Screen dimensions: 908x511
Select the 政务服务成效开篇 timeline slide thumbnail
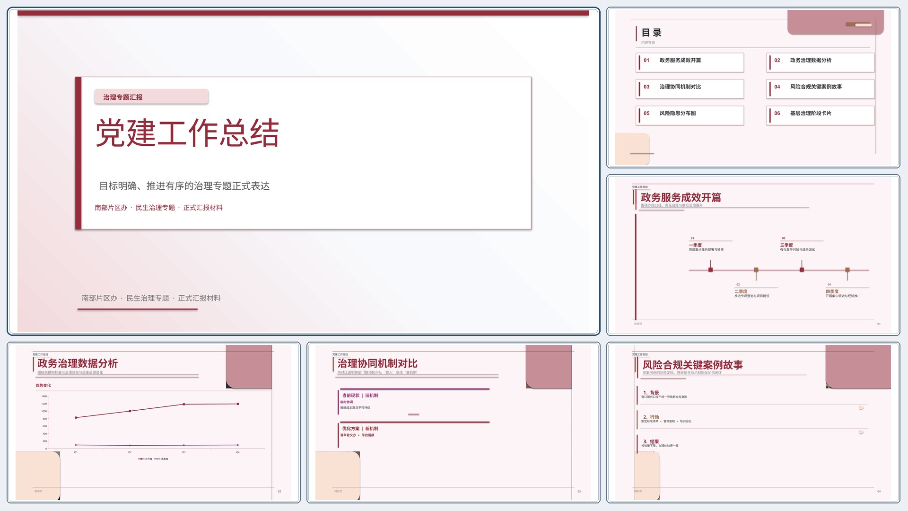[x=753, y=255]
